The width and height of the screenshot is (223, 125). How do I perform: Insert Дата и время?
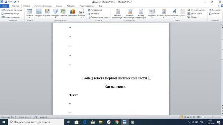point(195,14)
